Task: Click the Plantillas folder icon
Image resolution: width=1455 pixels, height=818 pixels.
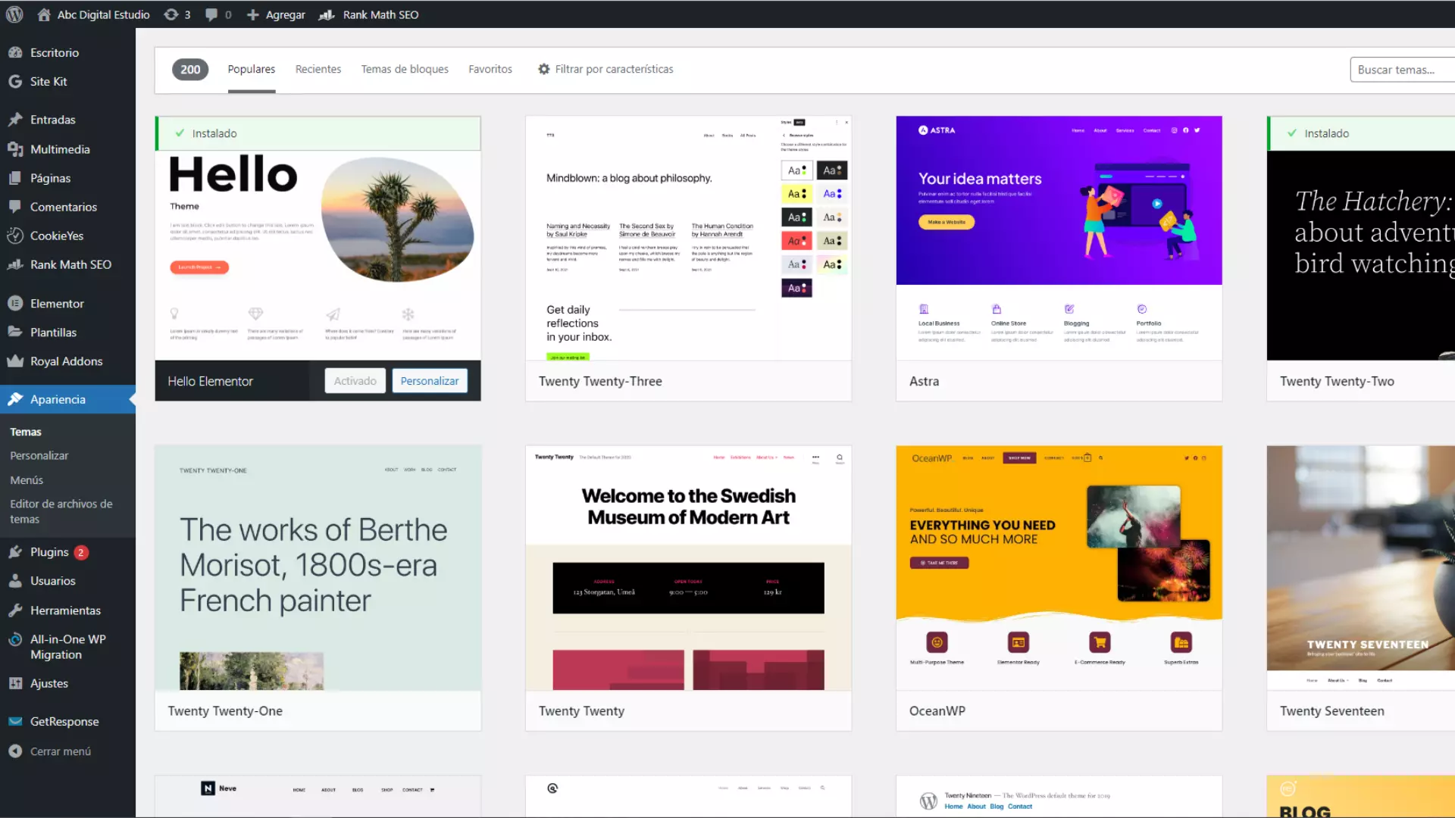Action: coord(15,332)
